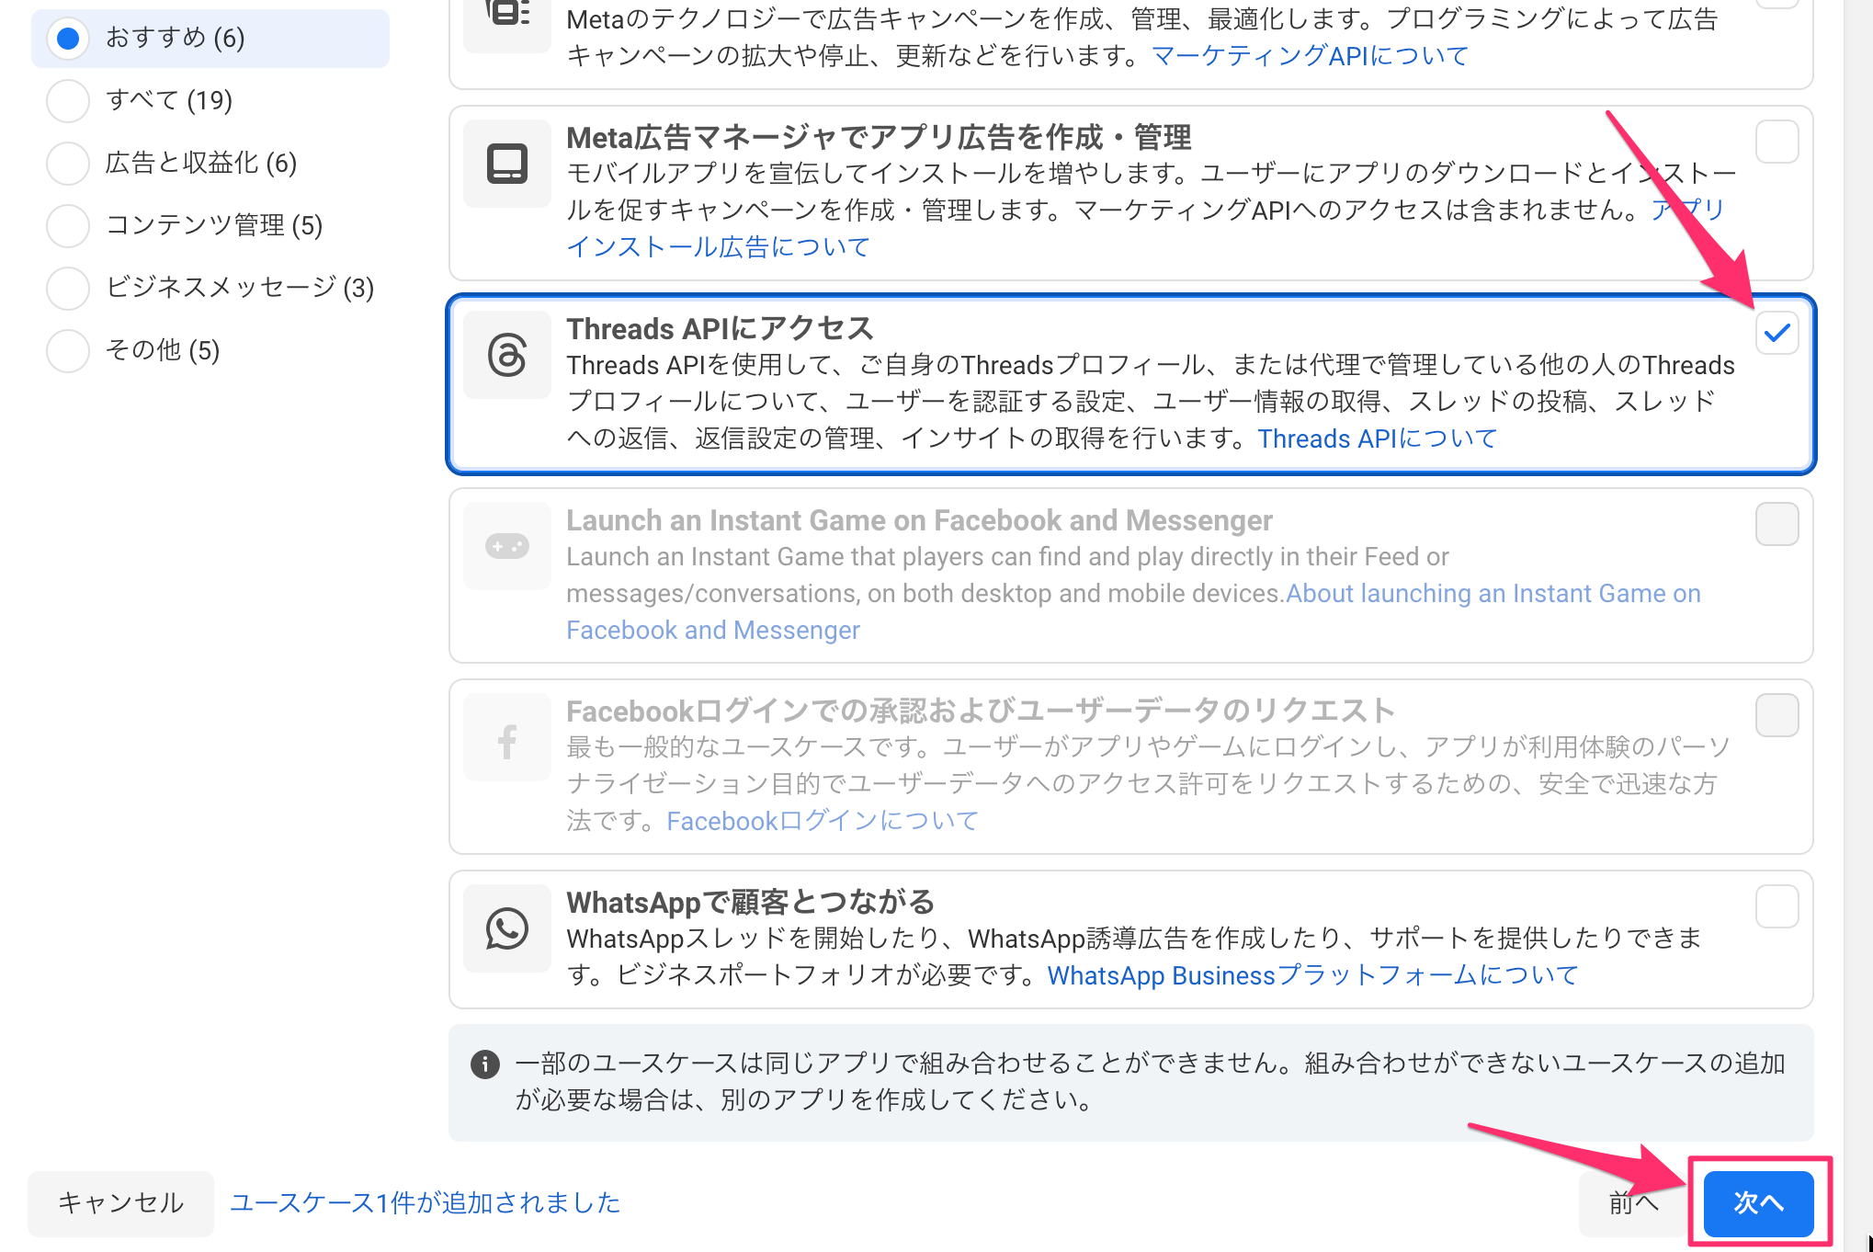Open the ユースケース1件が追加されました link
The image size is (1873, 1252).
[425, 1202]
